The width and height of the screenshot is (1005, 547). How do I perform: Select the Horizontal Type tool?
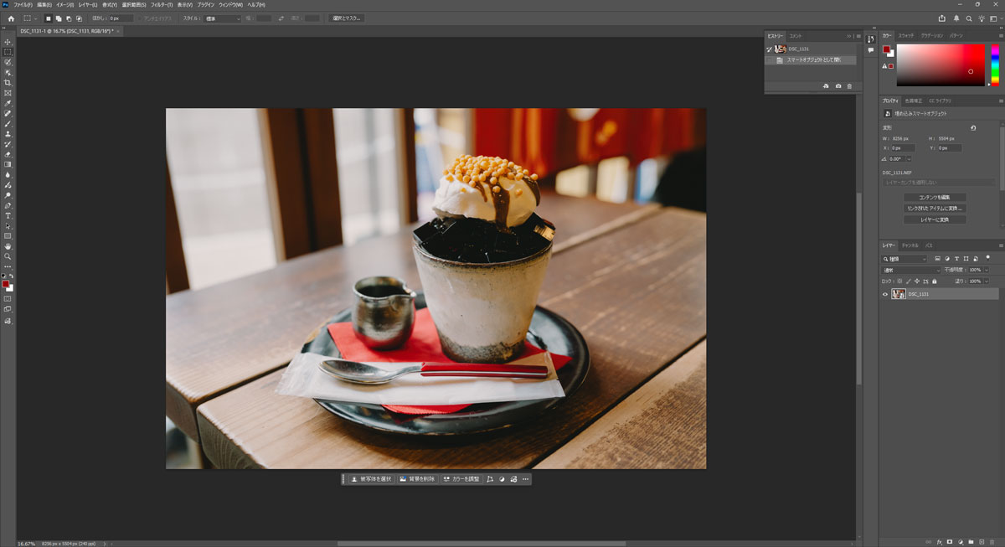(x=8, y=216)
